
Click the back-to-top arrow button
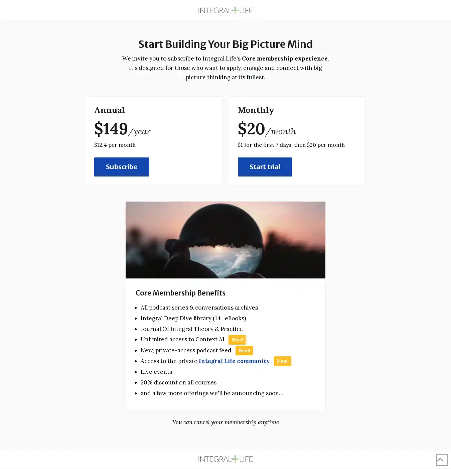[441, 460]
